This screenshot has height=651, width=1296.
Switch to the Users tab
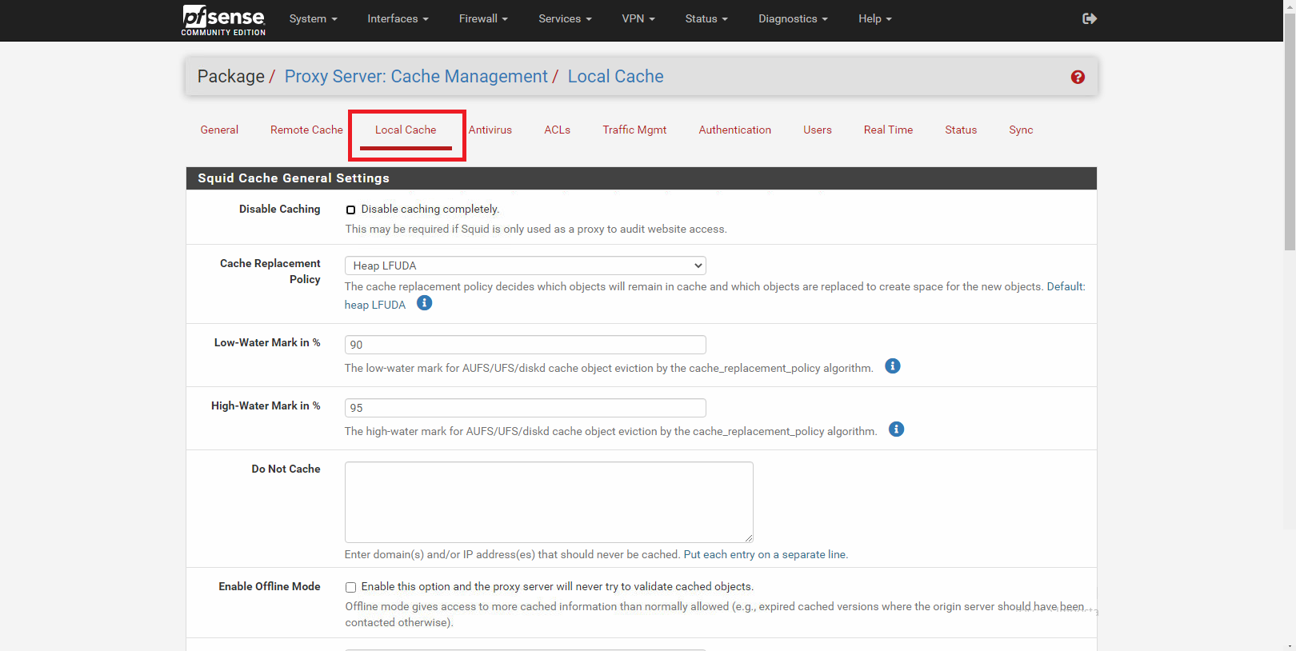818,130
